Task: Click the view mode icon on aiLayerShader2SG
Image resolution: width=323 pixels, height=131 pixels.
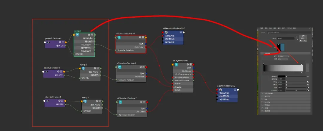Action: [235, 90]
